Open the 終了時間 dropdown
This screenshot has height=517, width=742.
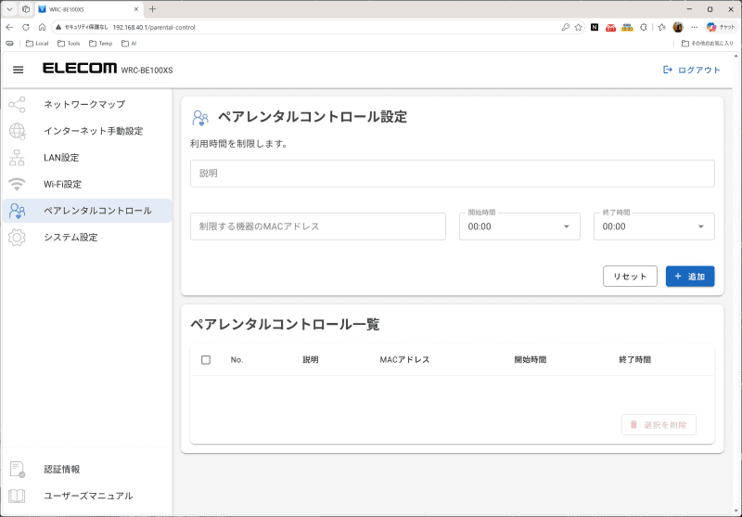pos(654,226)
